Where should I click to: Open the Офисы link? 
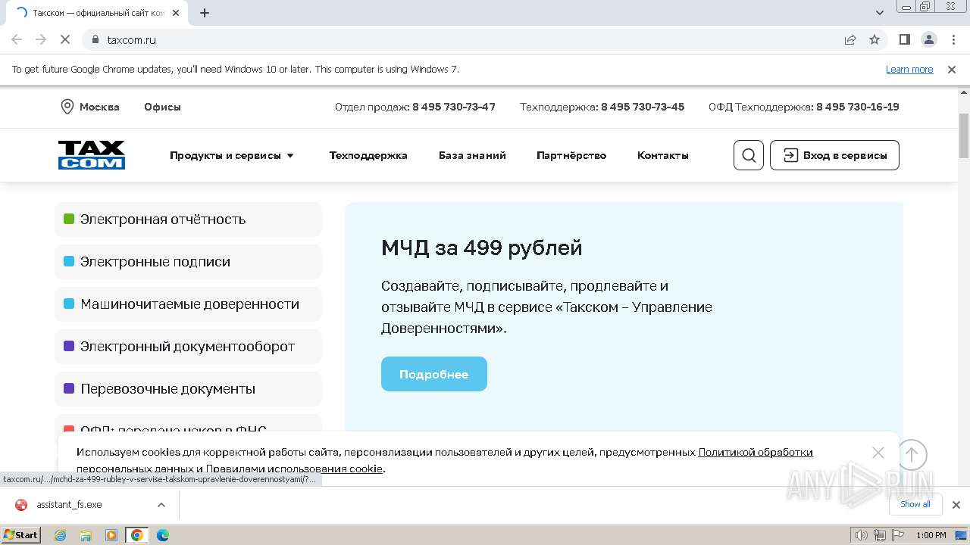coord(162,107)
